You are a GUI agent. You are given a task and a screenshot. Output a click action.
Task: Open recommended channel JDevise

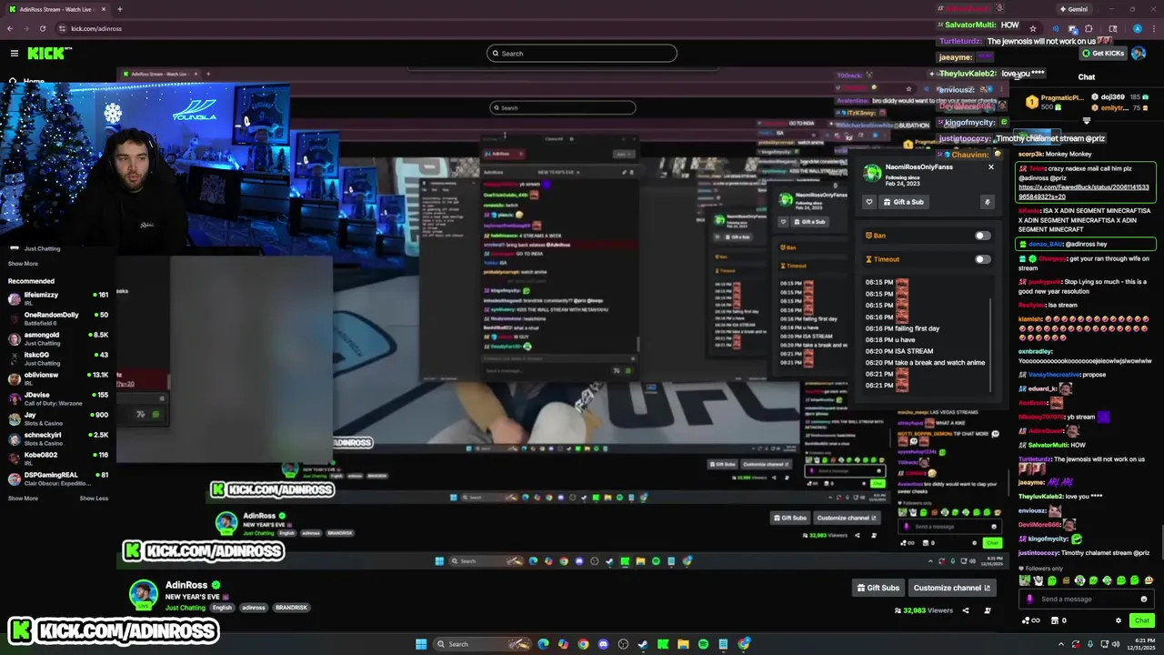(x=58, y=398)
